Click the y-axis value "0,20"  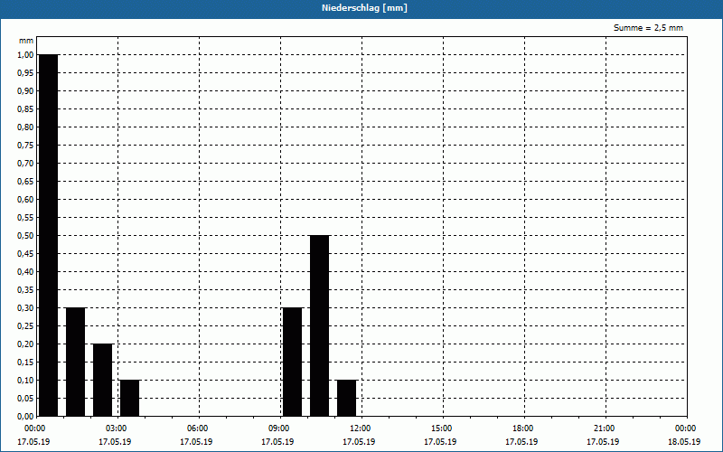point(25,344)
